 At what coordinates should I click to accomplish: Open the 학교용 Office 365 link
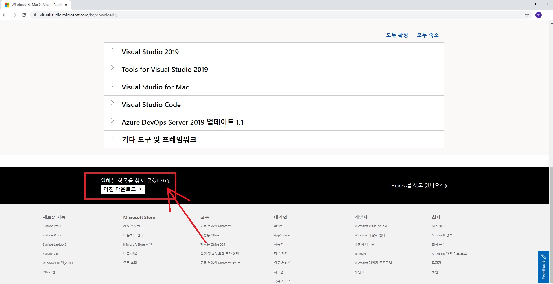click(x=213, y=244)
